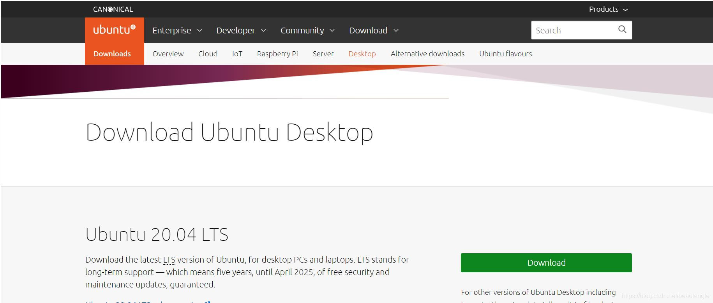Click the Ubuntu 20.04 LTS heading

coord(157,234)
